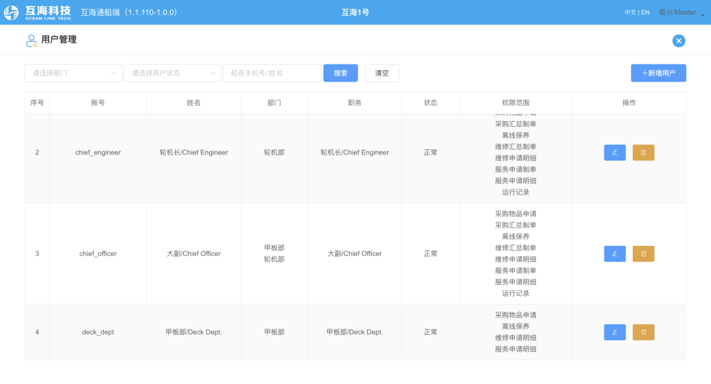Close the 用户管理 panel with X icon
Screen dimensions: 711x384
(x=678, y=41)
